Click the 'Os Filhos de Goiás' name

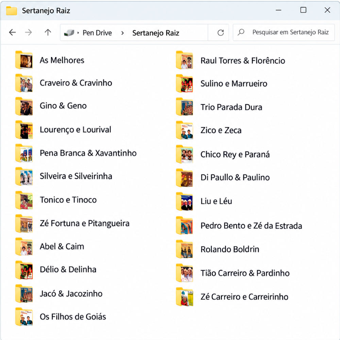(73, 317)
